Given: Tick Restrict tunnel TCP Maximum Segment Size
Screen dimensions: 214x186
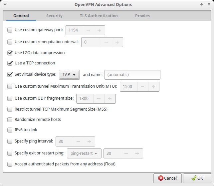Looking at the screenshot, I should (x=10, y=109).
